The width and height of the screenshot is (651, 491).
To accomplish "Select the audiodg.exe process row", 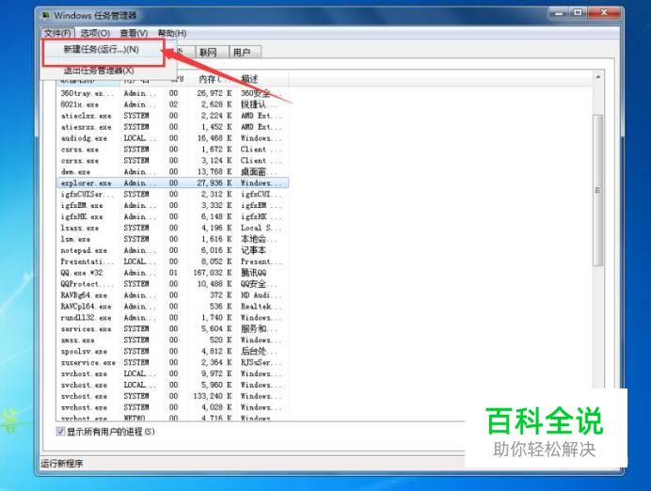I will tap(172, 138).
